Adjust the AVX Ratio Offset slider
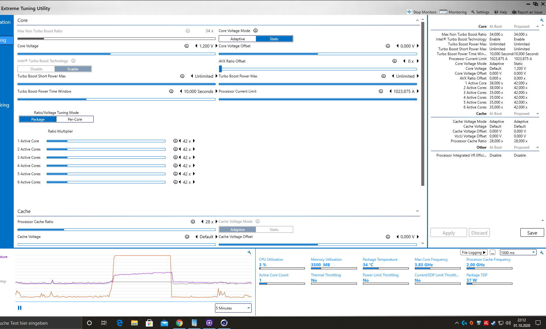 click(318, 69)
